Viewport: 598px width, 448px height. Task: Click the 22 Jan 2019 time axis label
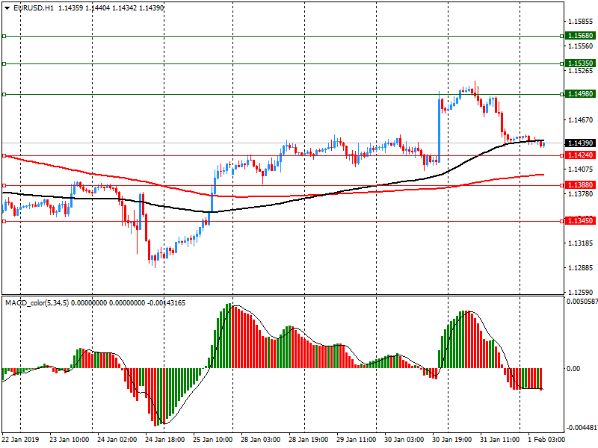[19, 440]
